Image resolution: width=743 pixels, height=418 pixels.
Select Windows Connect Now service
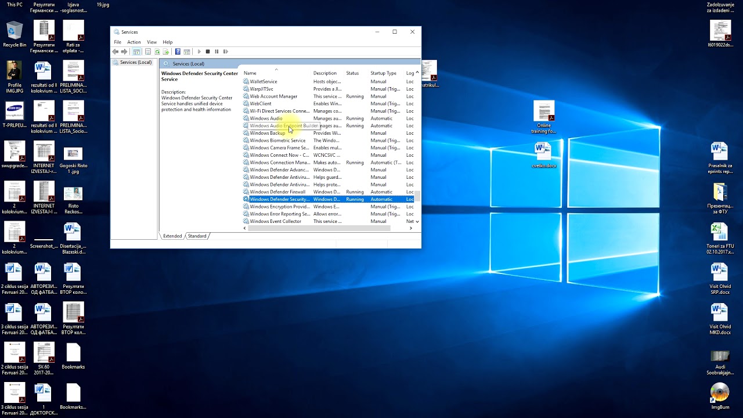[328, 155]
